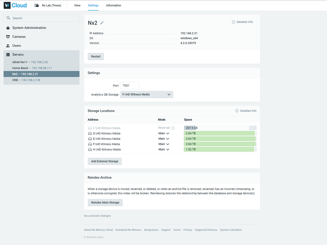The width and height of the screenshot is (327, 245).
Task: Click the IP address value 192.168.2.21
Action: pyautogui.click(x=189, y=33)
